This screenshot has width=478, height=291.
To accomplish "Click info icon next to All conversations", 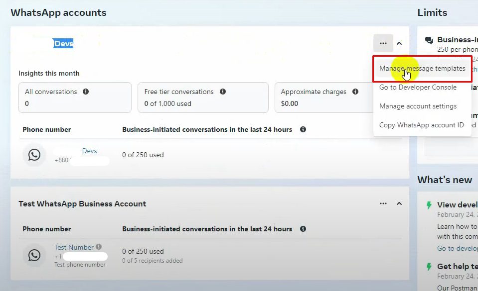I will tap(86, 92).
